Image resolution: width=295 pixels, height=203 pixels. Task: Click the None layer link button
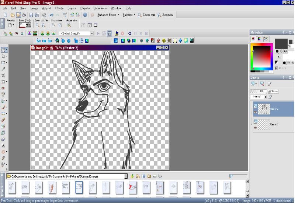(273, 91)
